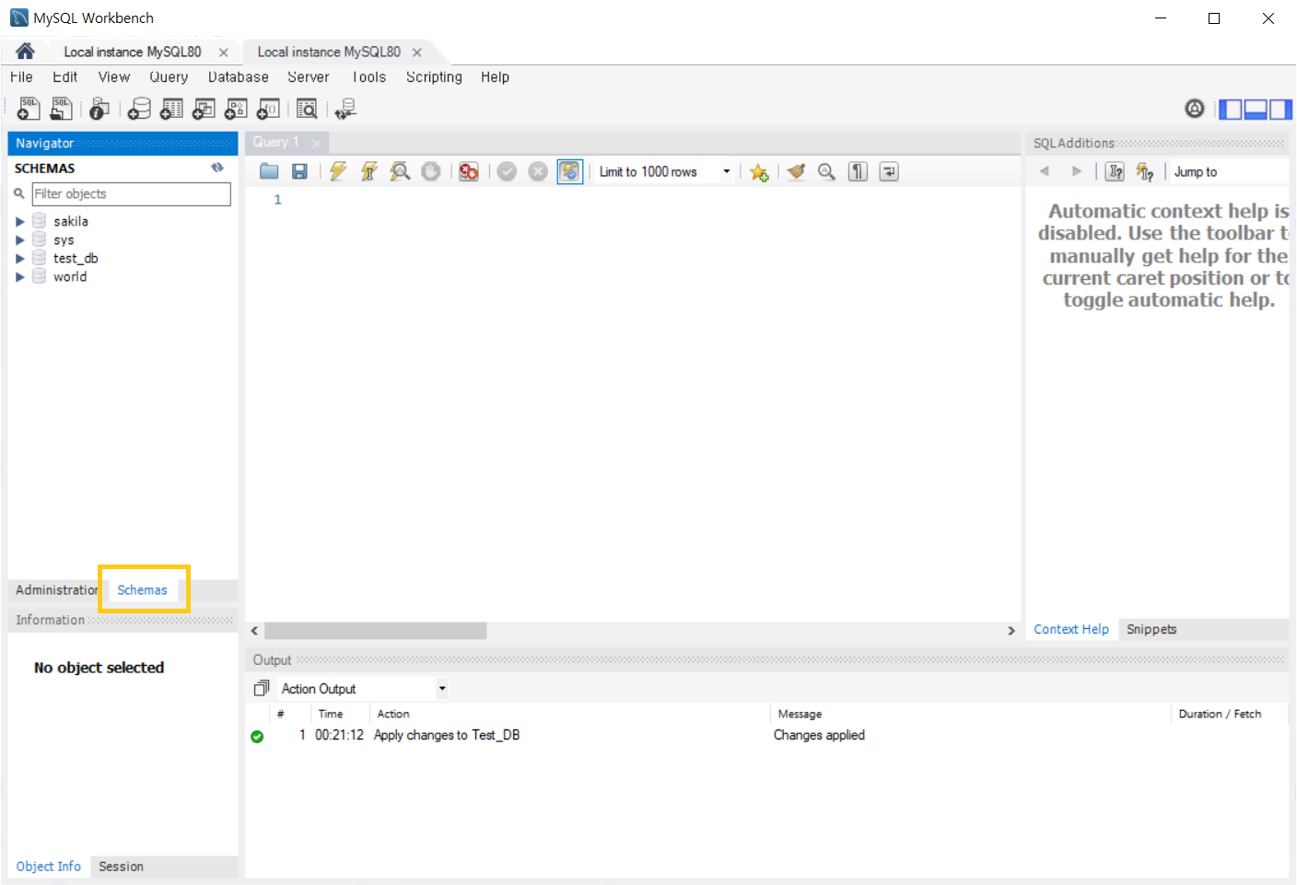Execute the query with lightning bolt
The width and height of the screenshot is (1297, 885).
[x=338, y=171]
